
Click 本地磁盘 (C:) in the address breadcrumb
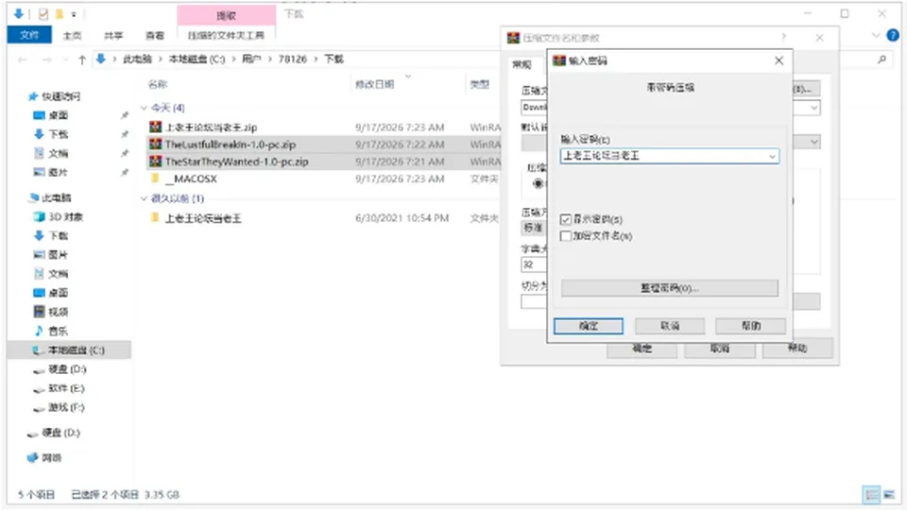[x=197, y=59]
